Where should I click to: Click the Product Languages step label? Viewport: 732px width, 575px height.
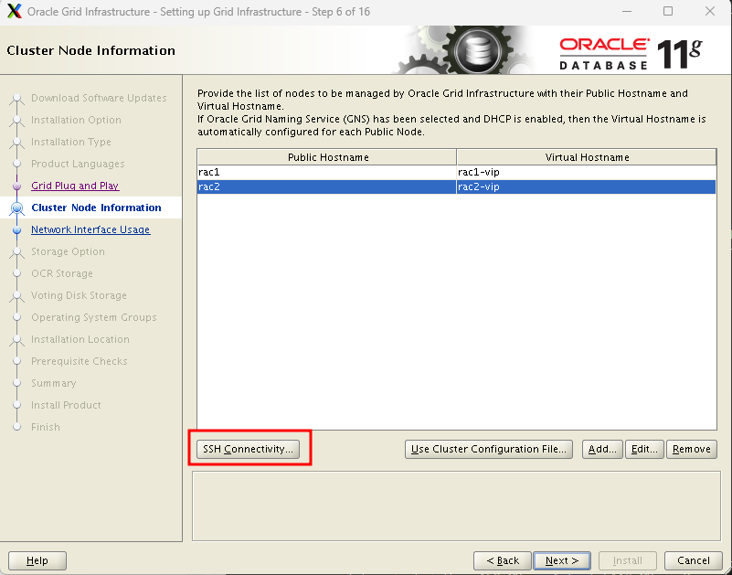[78, 164]
